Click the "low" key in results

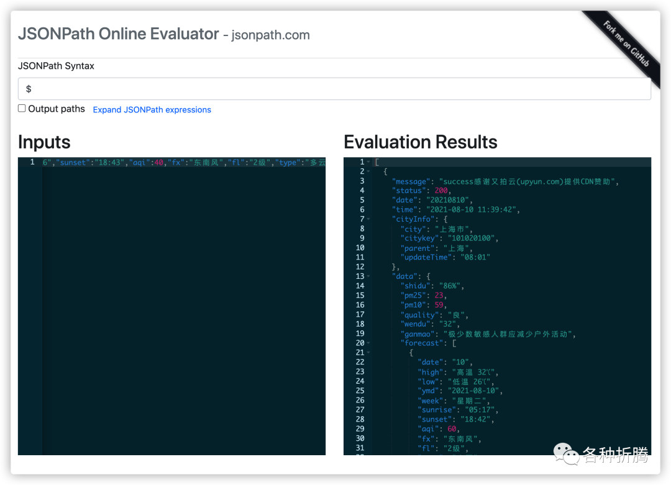coord(428,381)
